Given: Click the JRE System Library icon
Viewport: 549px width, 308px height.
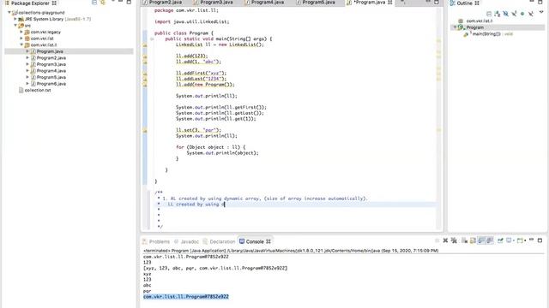Looking at the screenshot, I should [x=21, y=19].
